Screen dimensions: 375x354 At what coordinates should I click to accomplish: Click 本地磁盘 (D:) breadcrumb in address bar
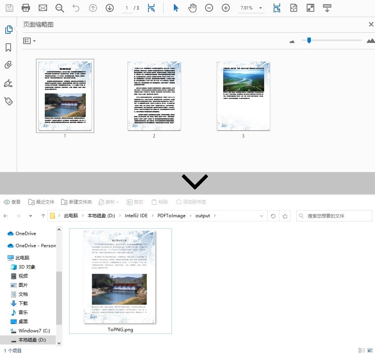pyautogui.click(x=101, y=216)
